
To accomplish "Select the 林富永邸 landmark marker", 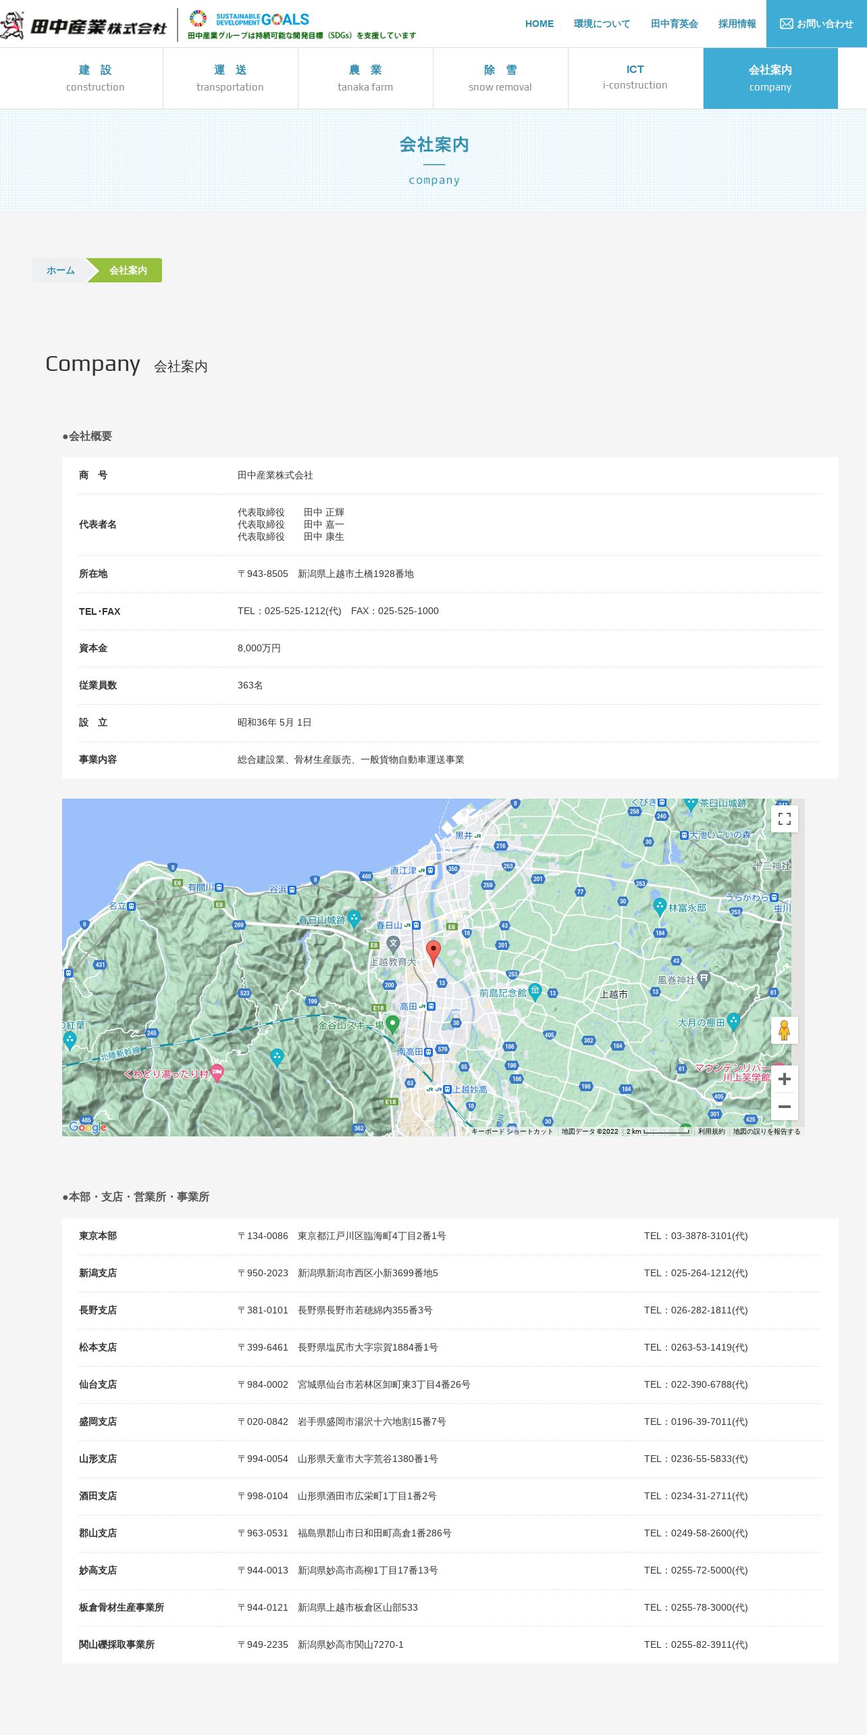I will click(x=660, y=907).
